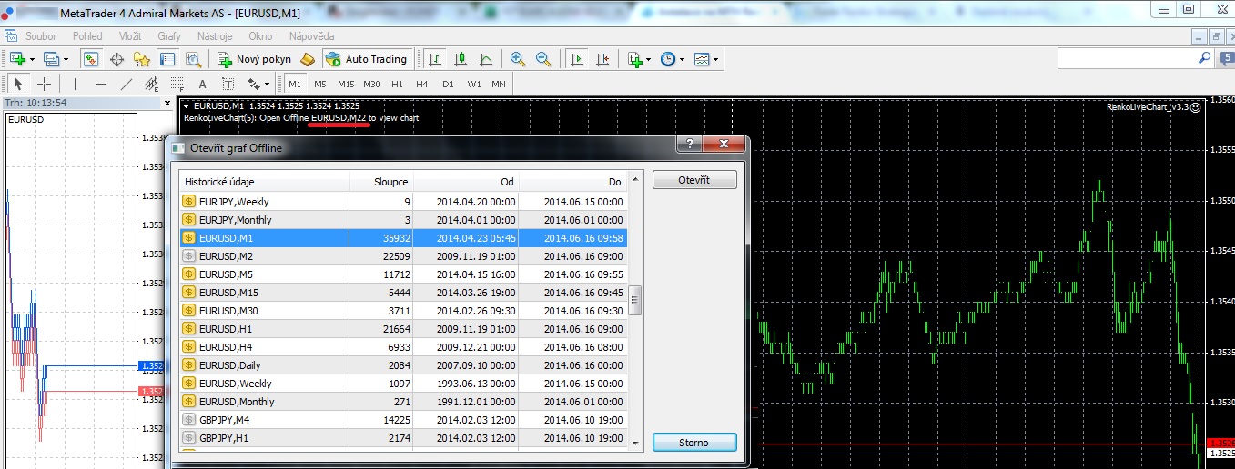Open the Soubor menu
Viewport: 1235px width, 469px height.
(x=41, y=36)
